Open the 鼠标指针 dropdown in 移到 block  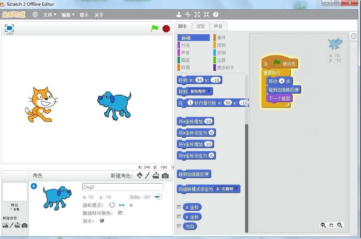coord(200,91)
